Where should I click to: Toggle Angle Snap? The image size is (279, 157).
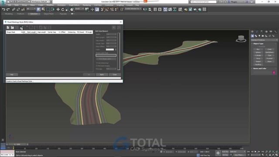[107, 10]
